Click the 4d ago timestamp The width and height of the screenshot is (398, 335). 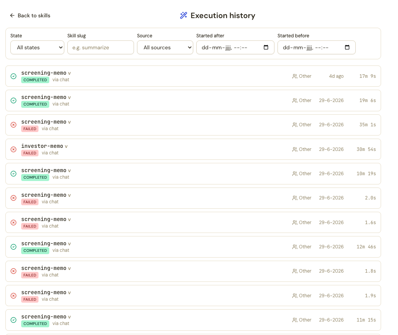pos(336,76)
